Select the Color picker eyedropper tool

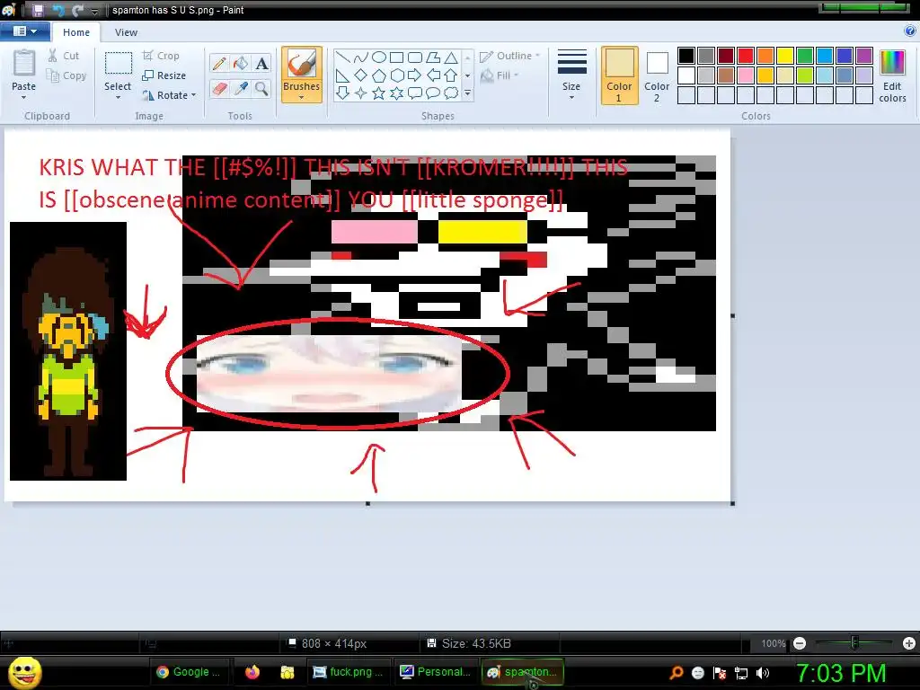[x=241, y=89]
